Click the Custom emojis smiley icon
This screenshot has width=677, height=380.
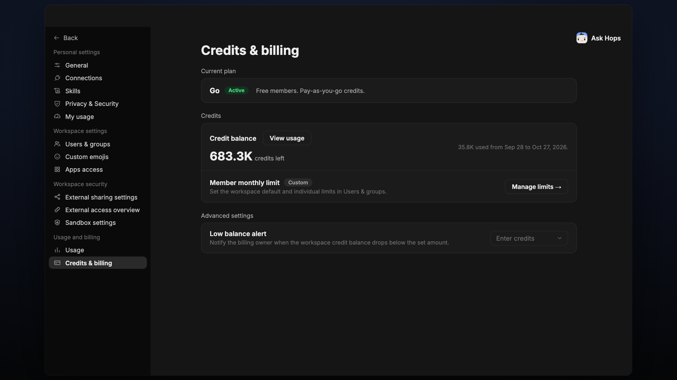pos(57,157)
